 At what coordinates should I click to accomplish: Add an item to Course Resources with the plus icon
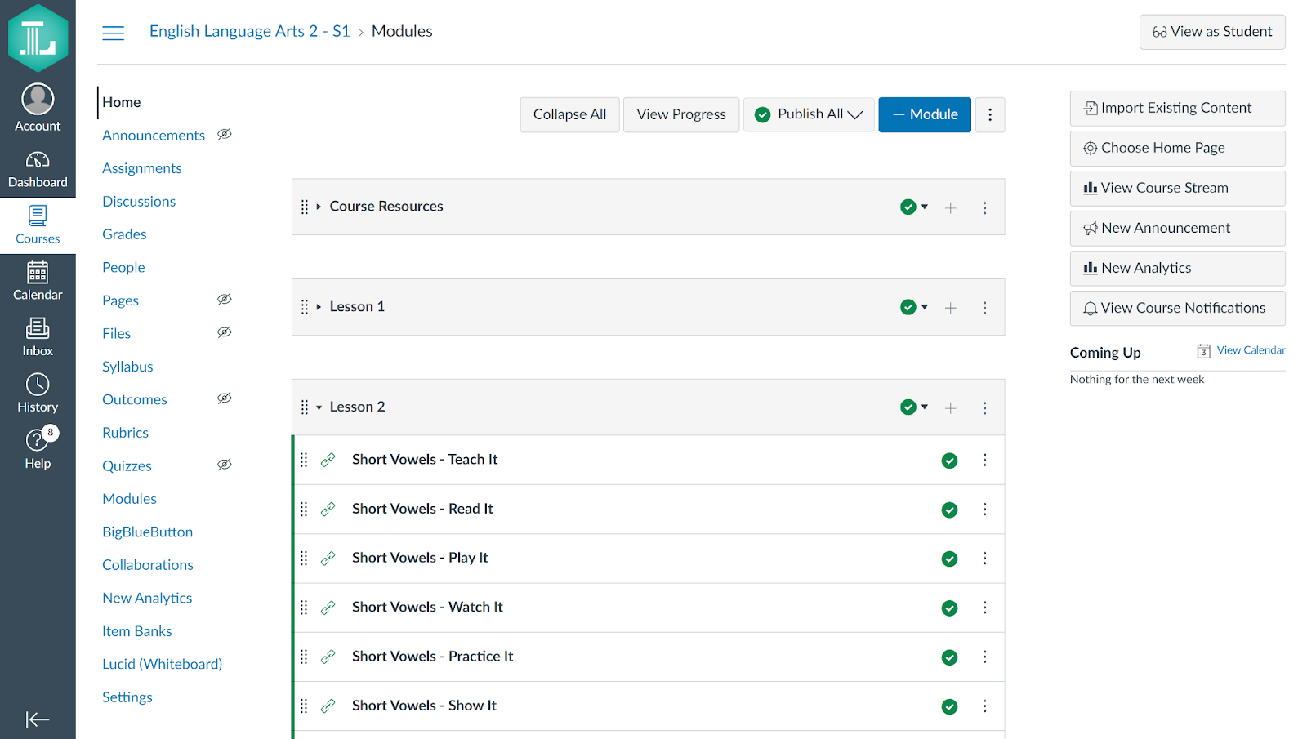[x=950, y=207]
